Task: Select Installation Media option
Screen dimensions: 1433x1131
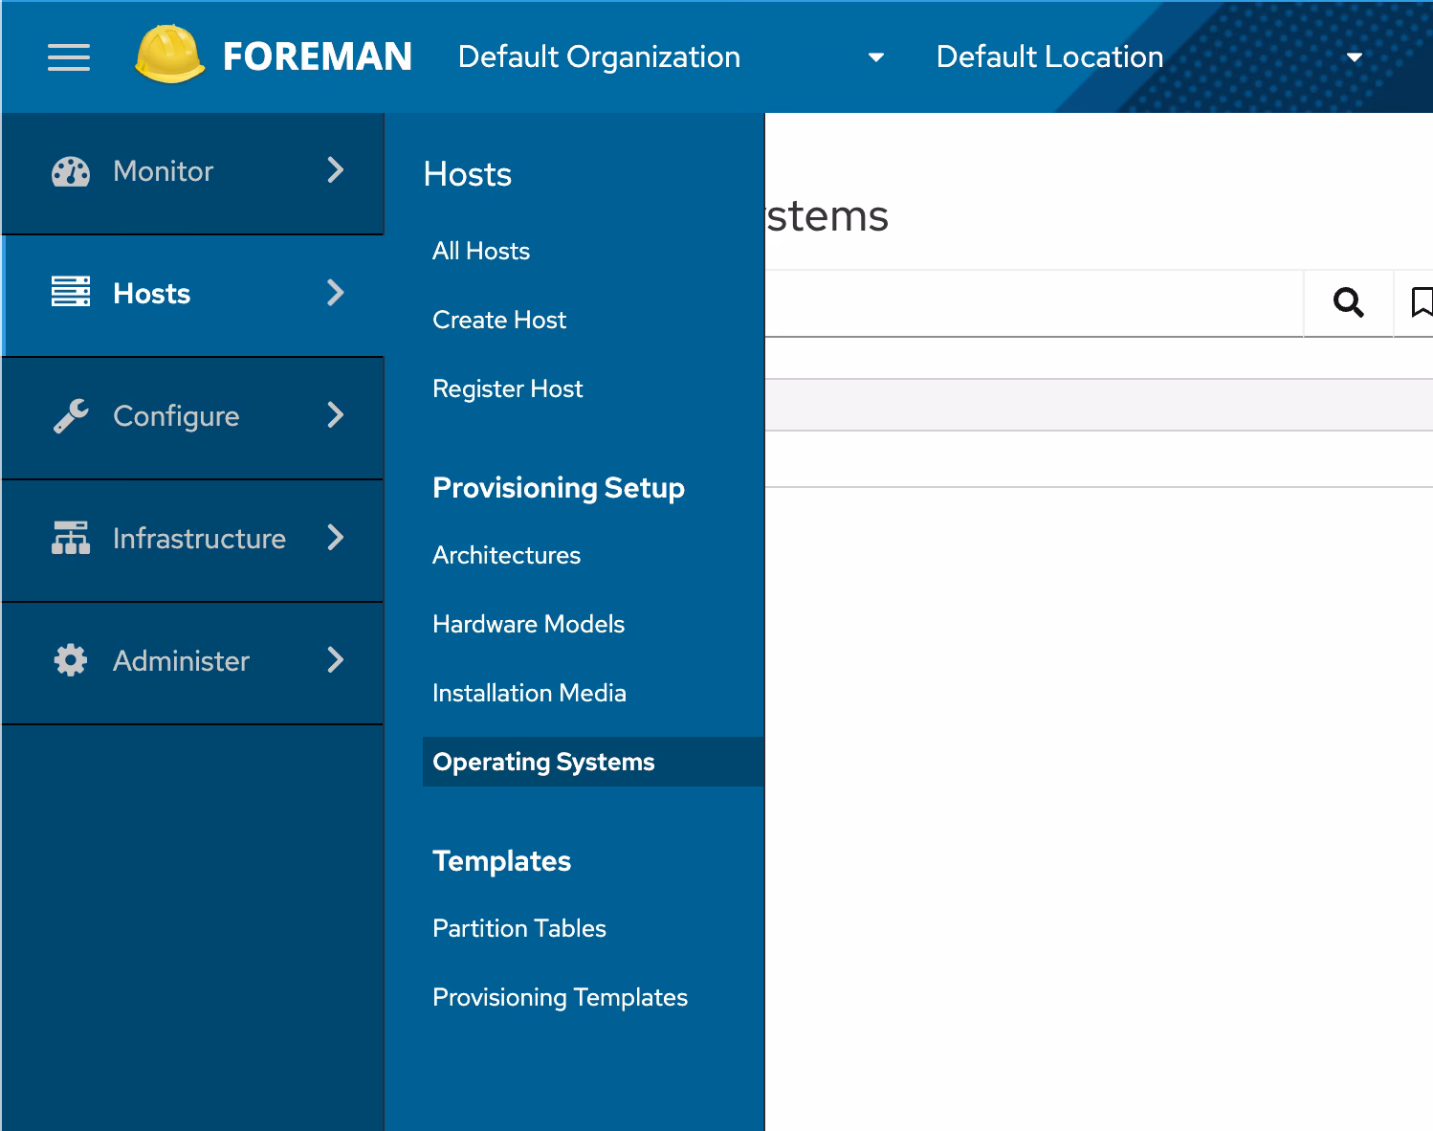Action: (x=529, y=693)
